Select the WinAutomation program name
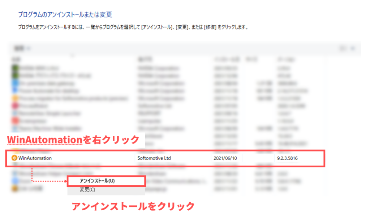Viewport: 370px width, 220px height. tap(35, 158)
